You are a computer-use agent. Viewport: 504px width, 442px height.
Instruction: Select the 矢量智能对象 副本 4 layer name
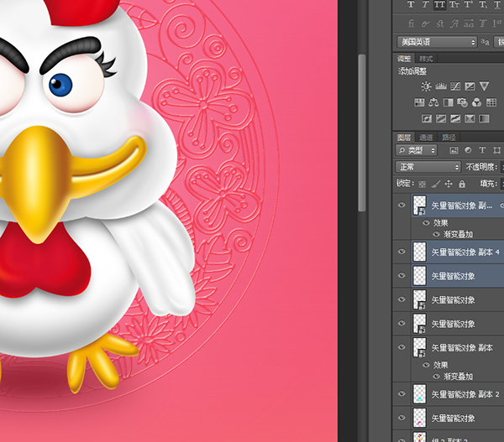[x=465, y=252]
